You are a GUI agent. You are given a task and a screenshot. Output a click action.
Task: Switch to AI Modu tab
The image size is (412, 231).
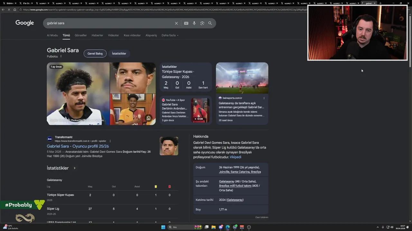(52, 35)
